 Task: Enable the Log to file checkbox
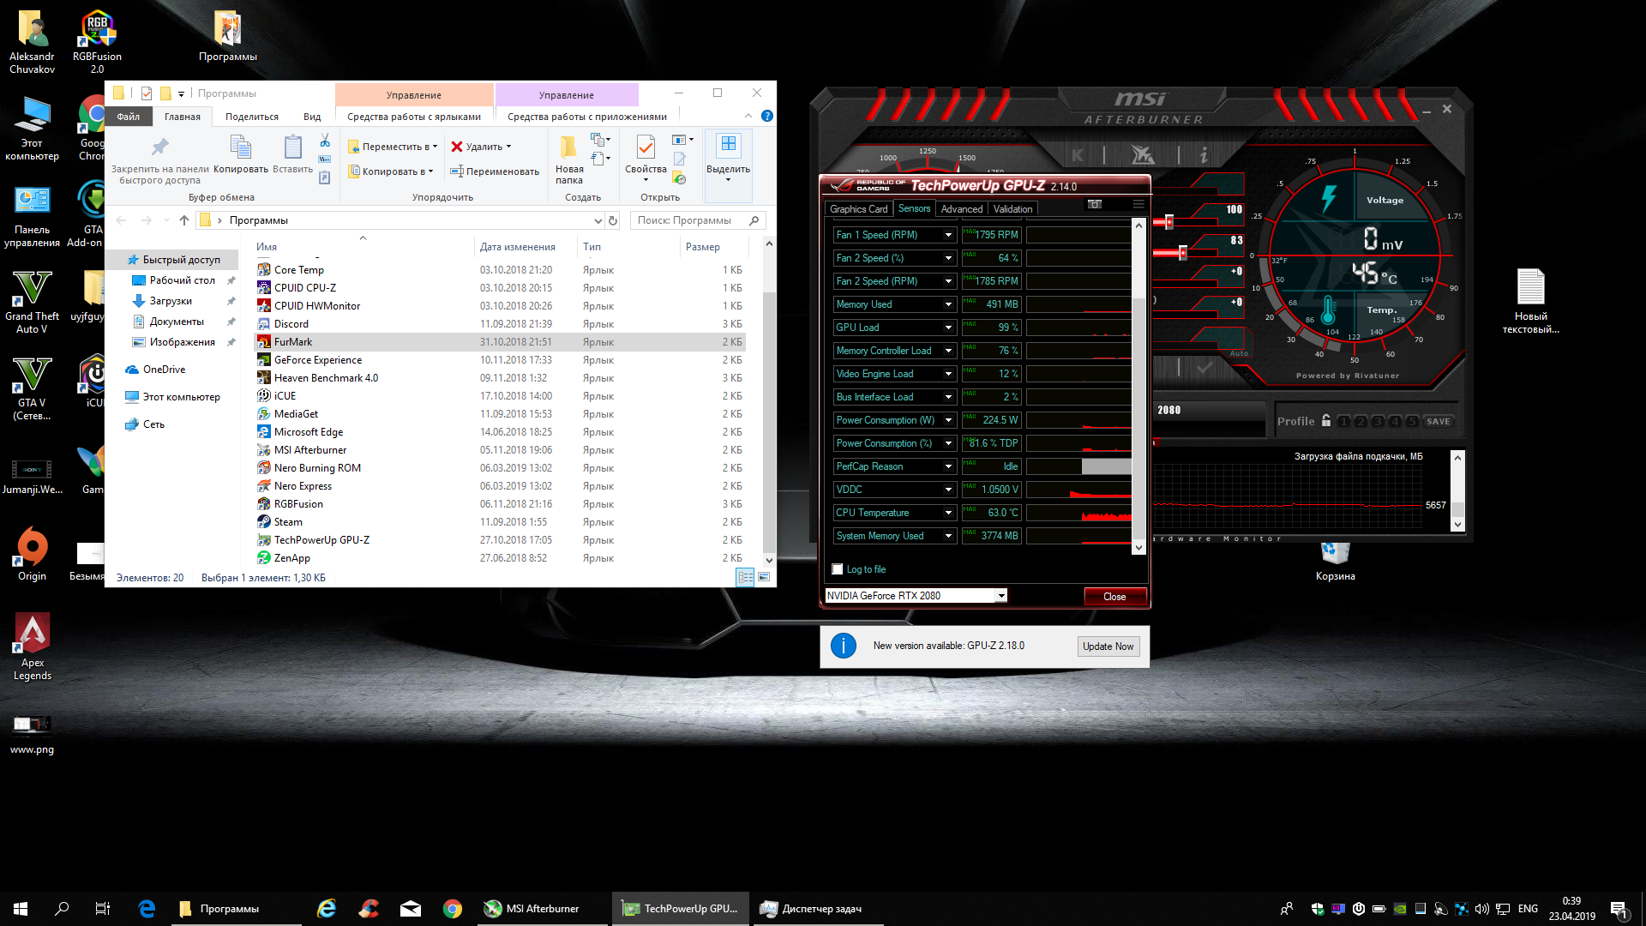coord(838,569)
